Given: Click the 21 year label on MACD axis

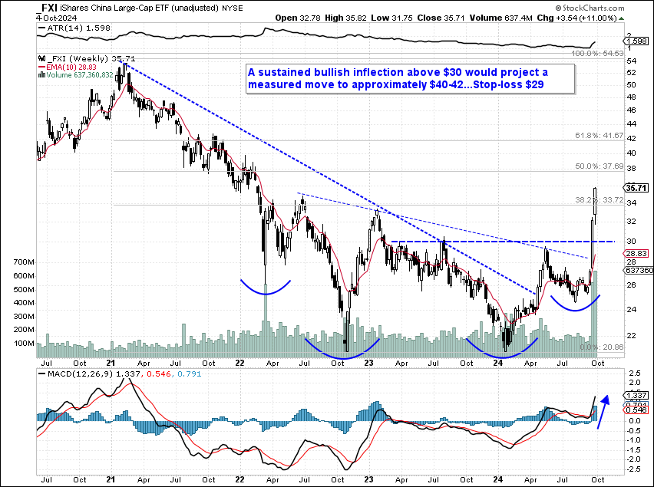Looking at the screenshot, I should coord(111,479).
